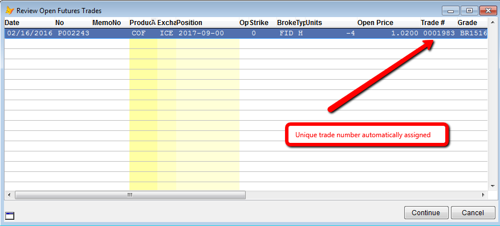
Task: Click the Product column header
Action: pyautogui.click(x=143, y=23)
